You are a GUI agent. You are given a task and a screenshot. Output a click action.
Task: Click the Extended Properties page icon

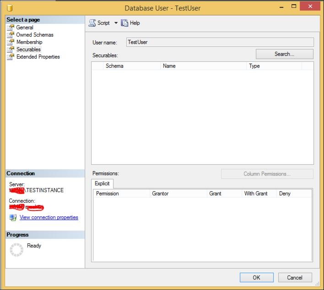click(11, 57)
